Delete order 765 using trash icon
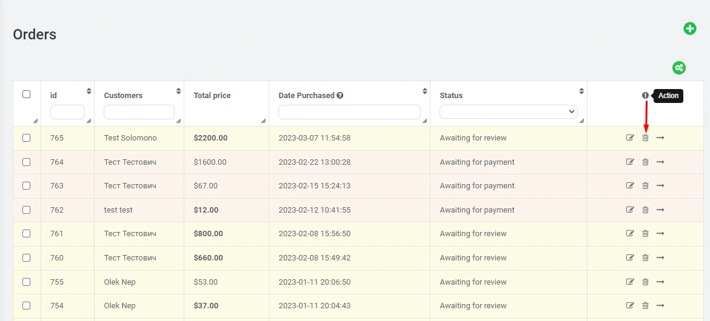Screen dimensions: 710x321 645,138
